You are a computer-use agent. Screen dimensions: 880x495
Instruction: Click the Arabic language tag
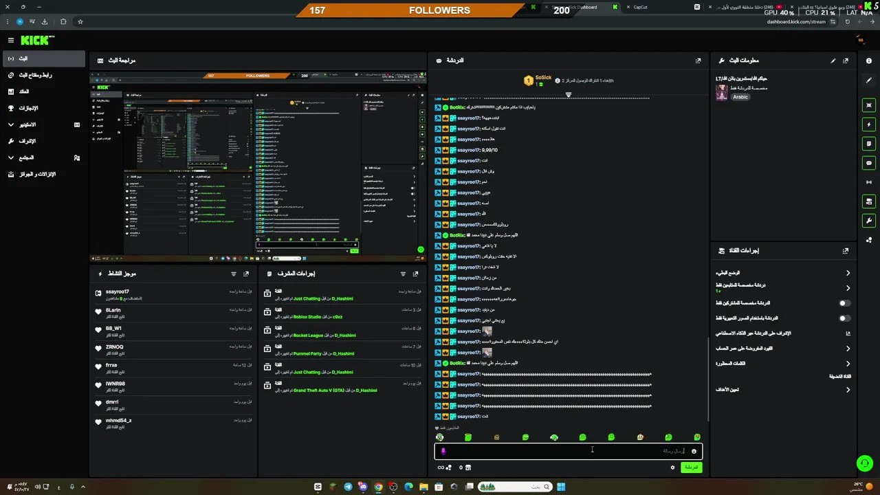(740, 97)
